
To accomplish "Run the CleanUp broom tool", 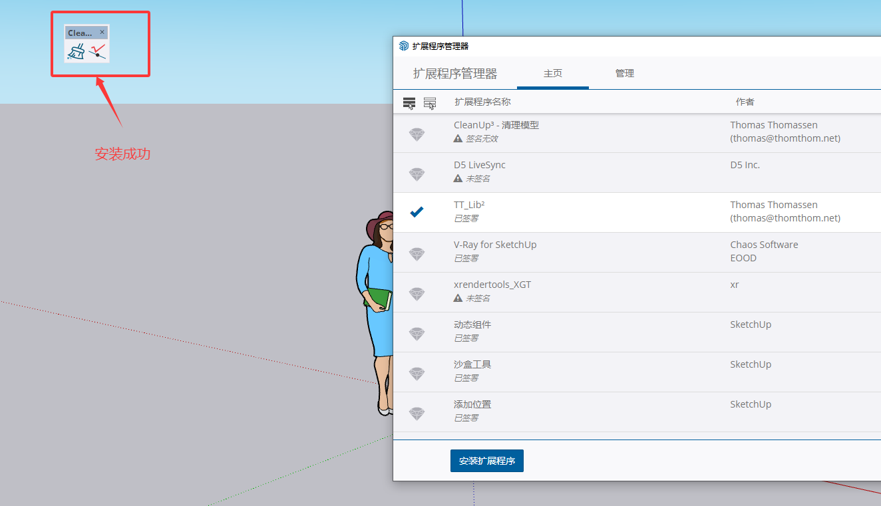I will pos(76,52).
